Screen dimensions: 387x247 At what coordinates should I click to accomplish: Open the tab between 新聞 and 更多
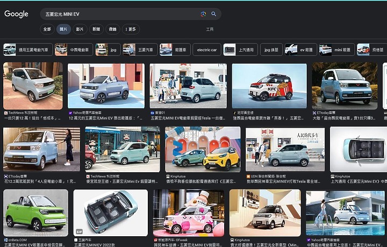coord(112,29)
